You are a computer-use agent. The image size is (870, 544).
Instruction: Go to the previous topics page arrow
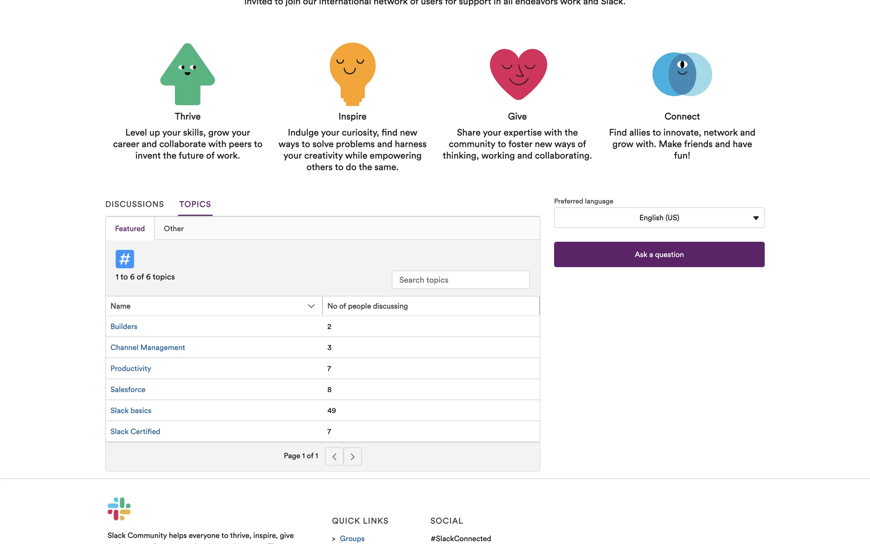[334, 457]
